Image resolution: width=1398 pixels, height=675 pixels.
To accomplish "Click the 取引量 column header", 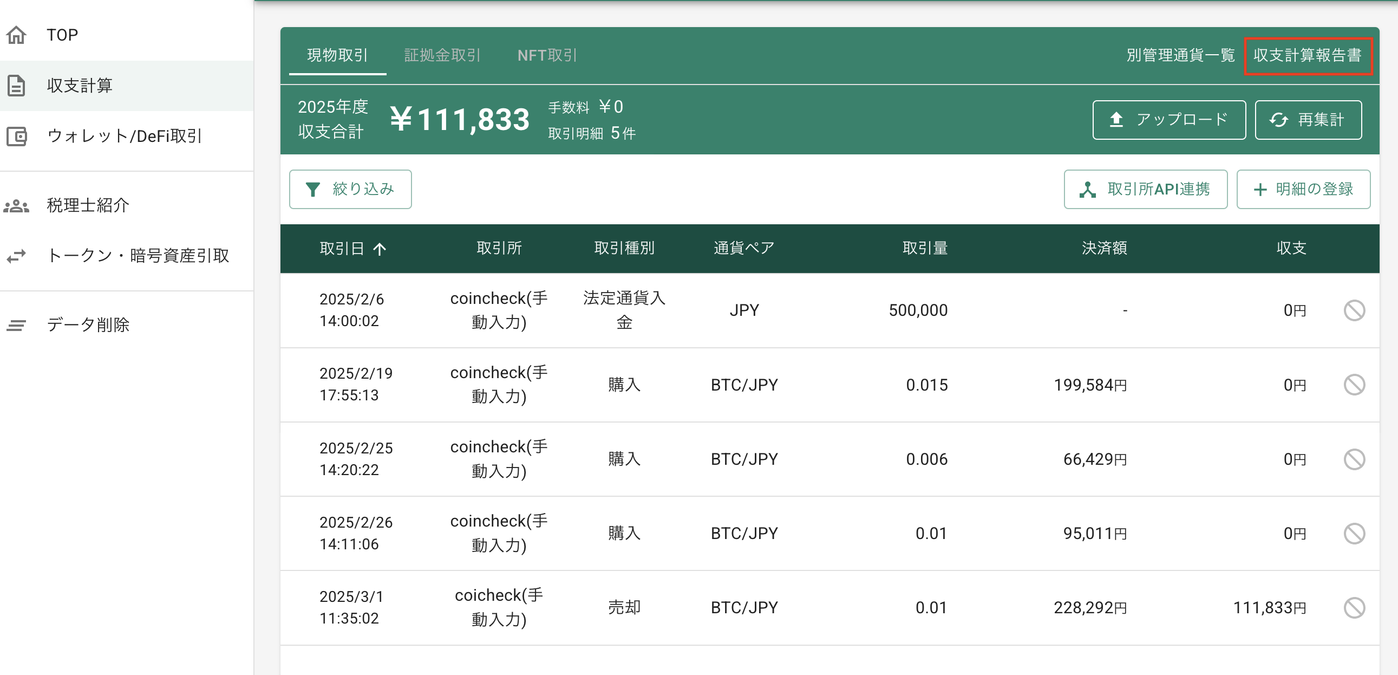I will [925, 248].
